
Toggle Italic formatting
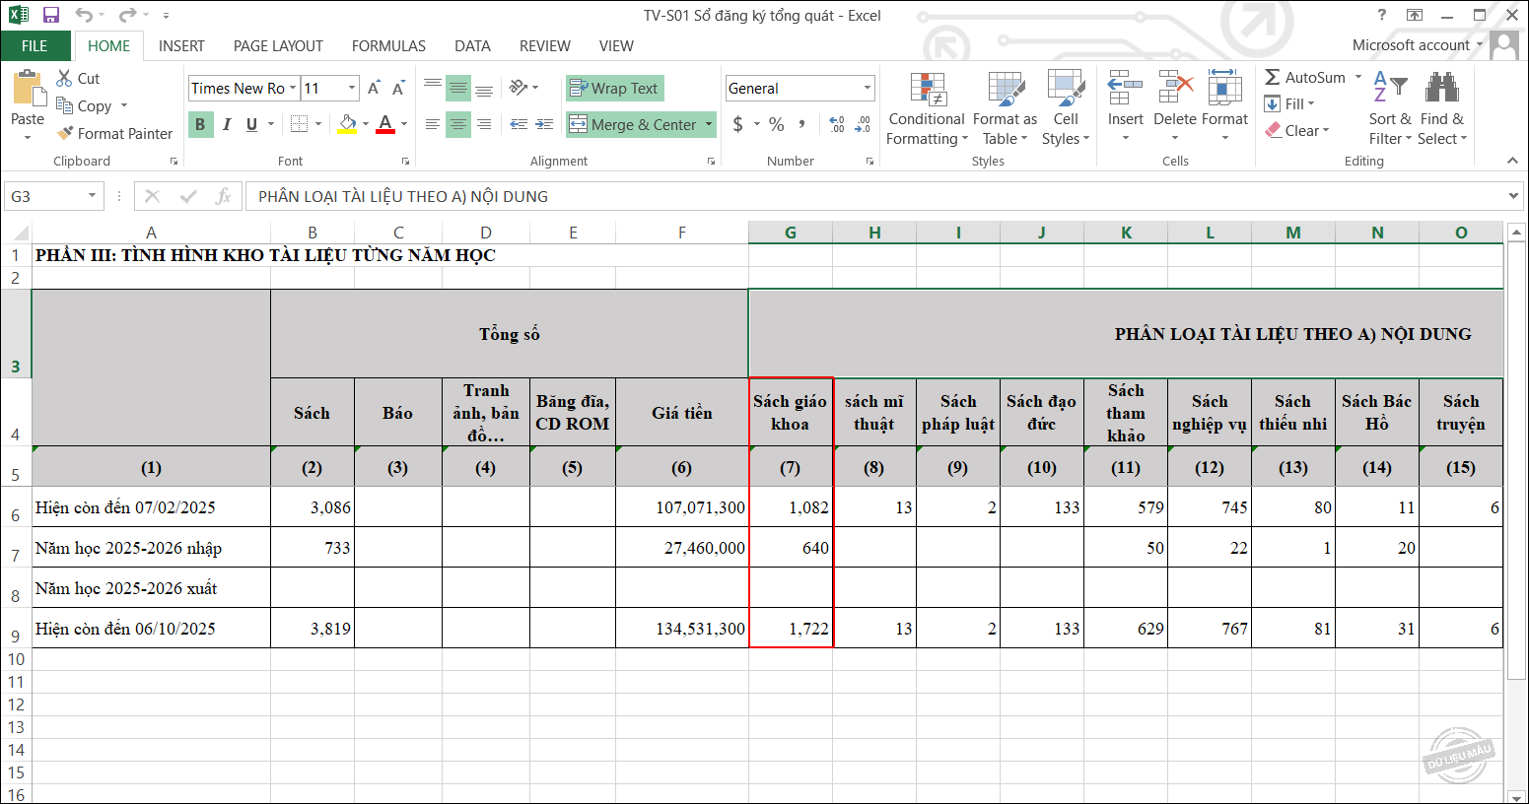click(226, 124)
